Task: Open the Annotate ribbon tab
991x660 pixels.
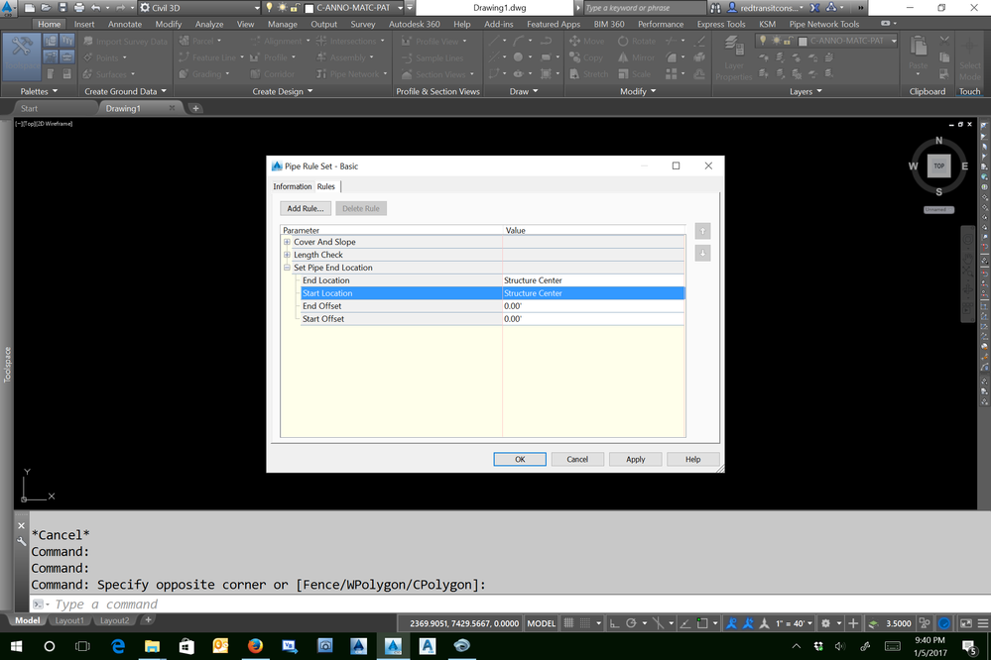Action: [125, 24]
